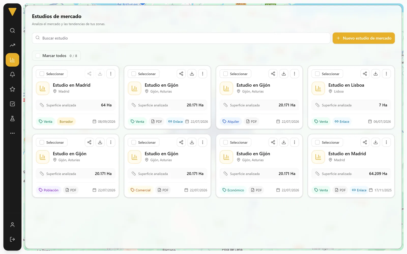
Task: Open three-dot menu on Gijón Alquiler card
Action: pyautogui.click(x=295, y=74)
